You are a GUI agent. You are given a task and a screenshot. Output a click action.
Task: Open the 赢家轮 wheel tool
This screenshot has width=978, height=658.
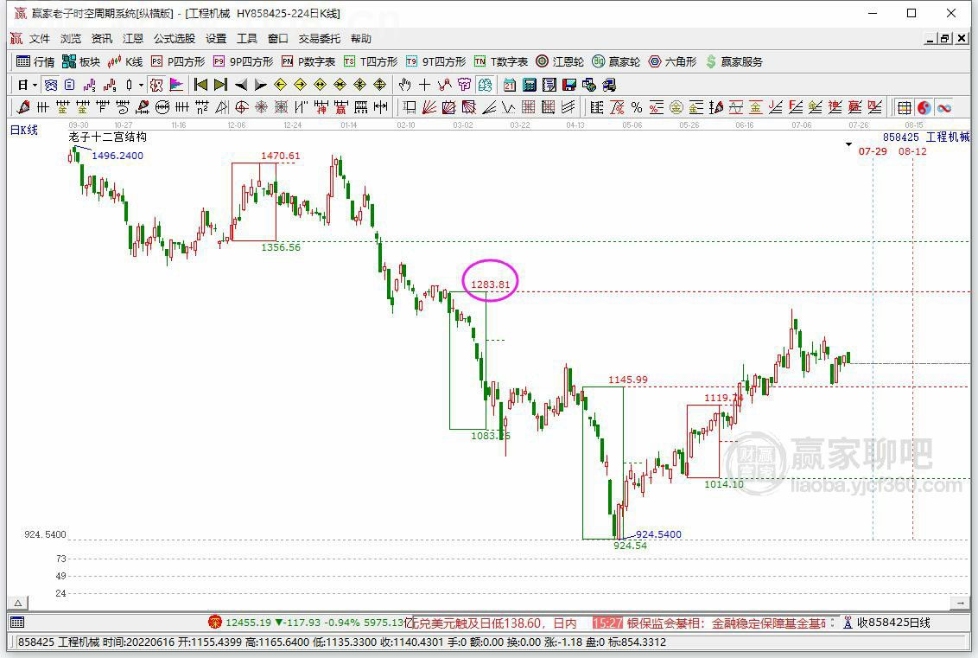616,61
